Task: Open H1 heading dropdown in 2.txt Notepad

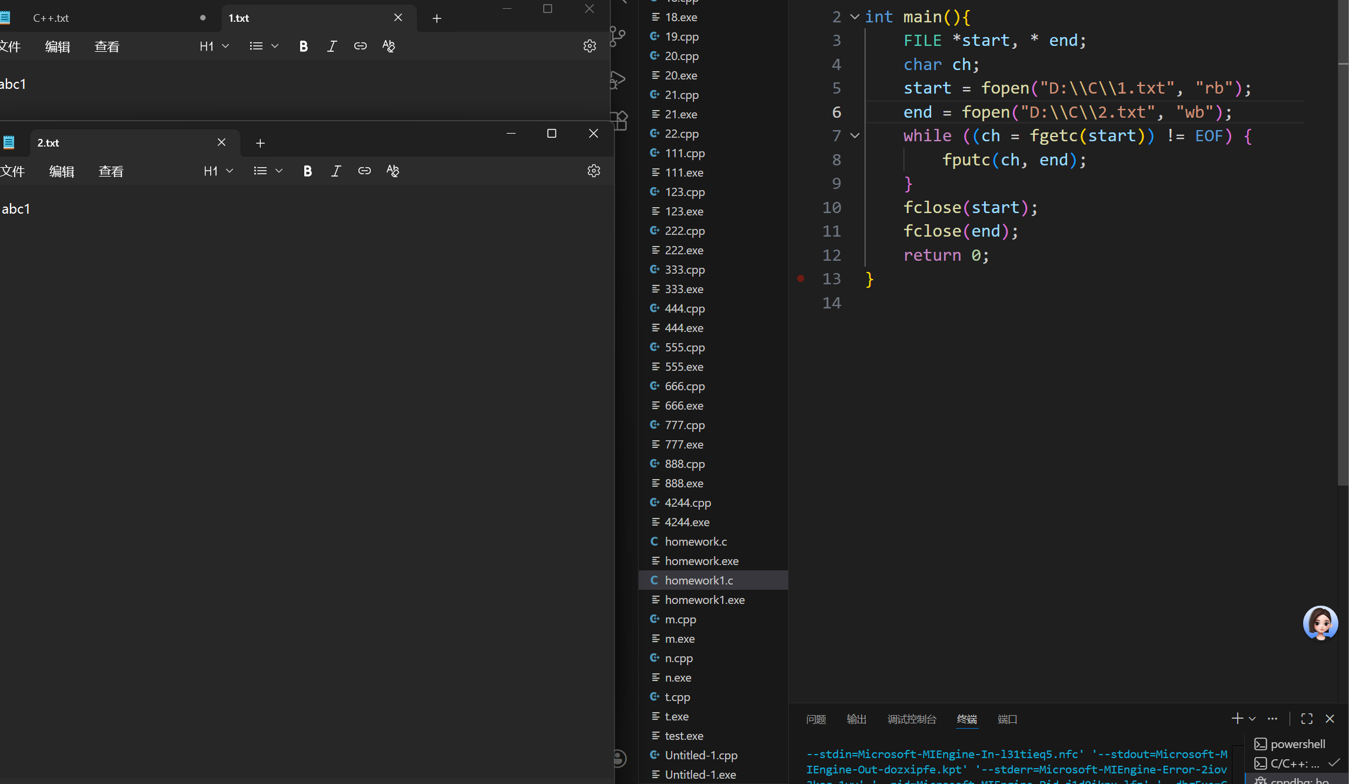Action: point(218,171)
